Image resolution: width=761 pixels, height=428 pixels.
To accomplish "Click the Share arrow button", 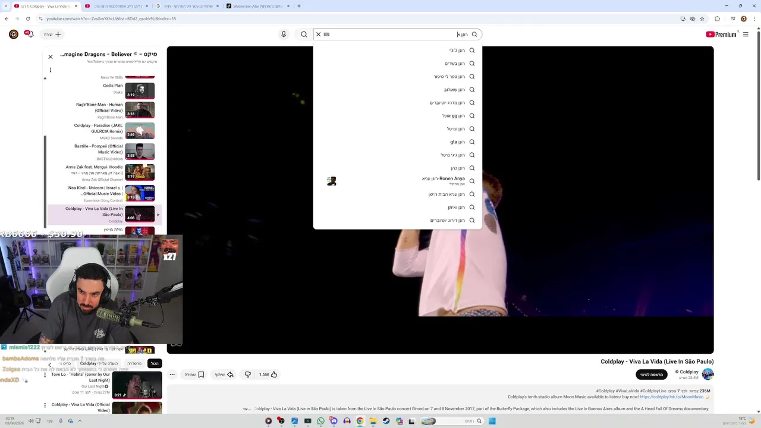I will click(x=224, y=374).
